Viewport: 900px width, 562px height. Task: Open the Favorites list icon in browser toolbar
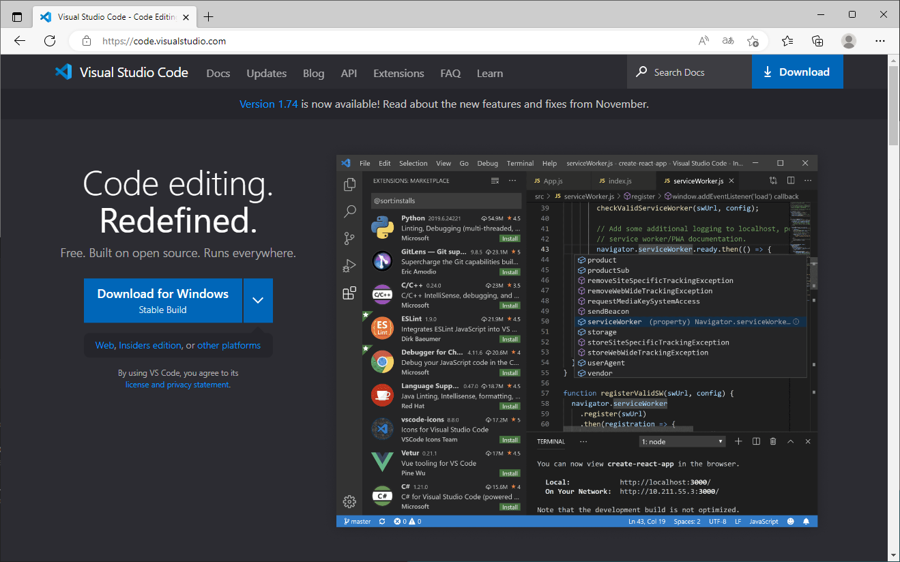tap(787, 41)
